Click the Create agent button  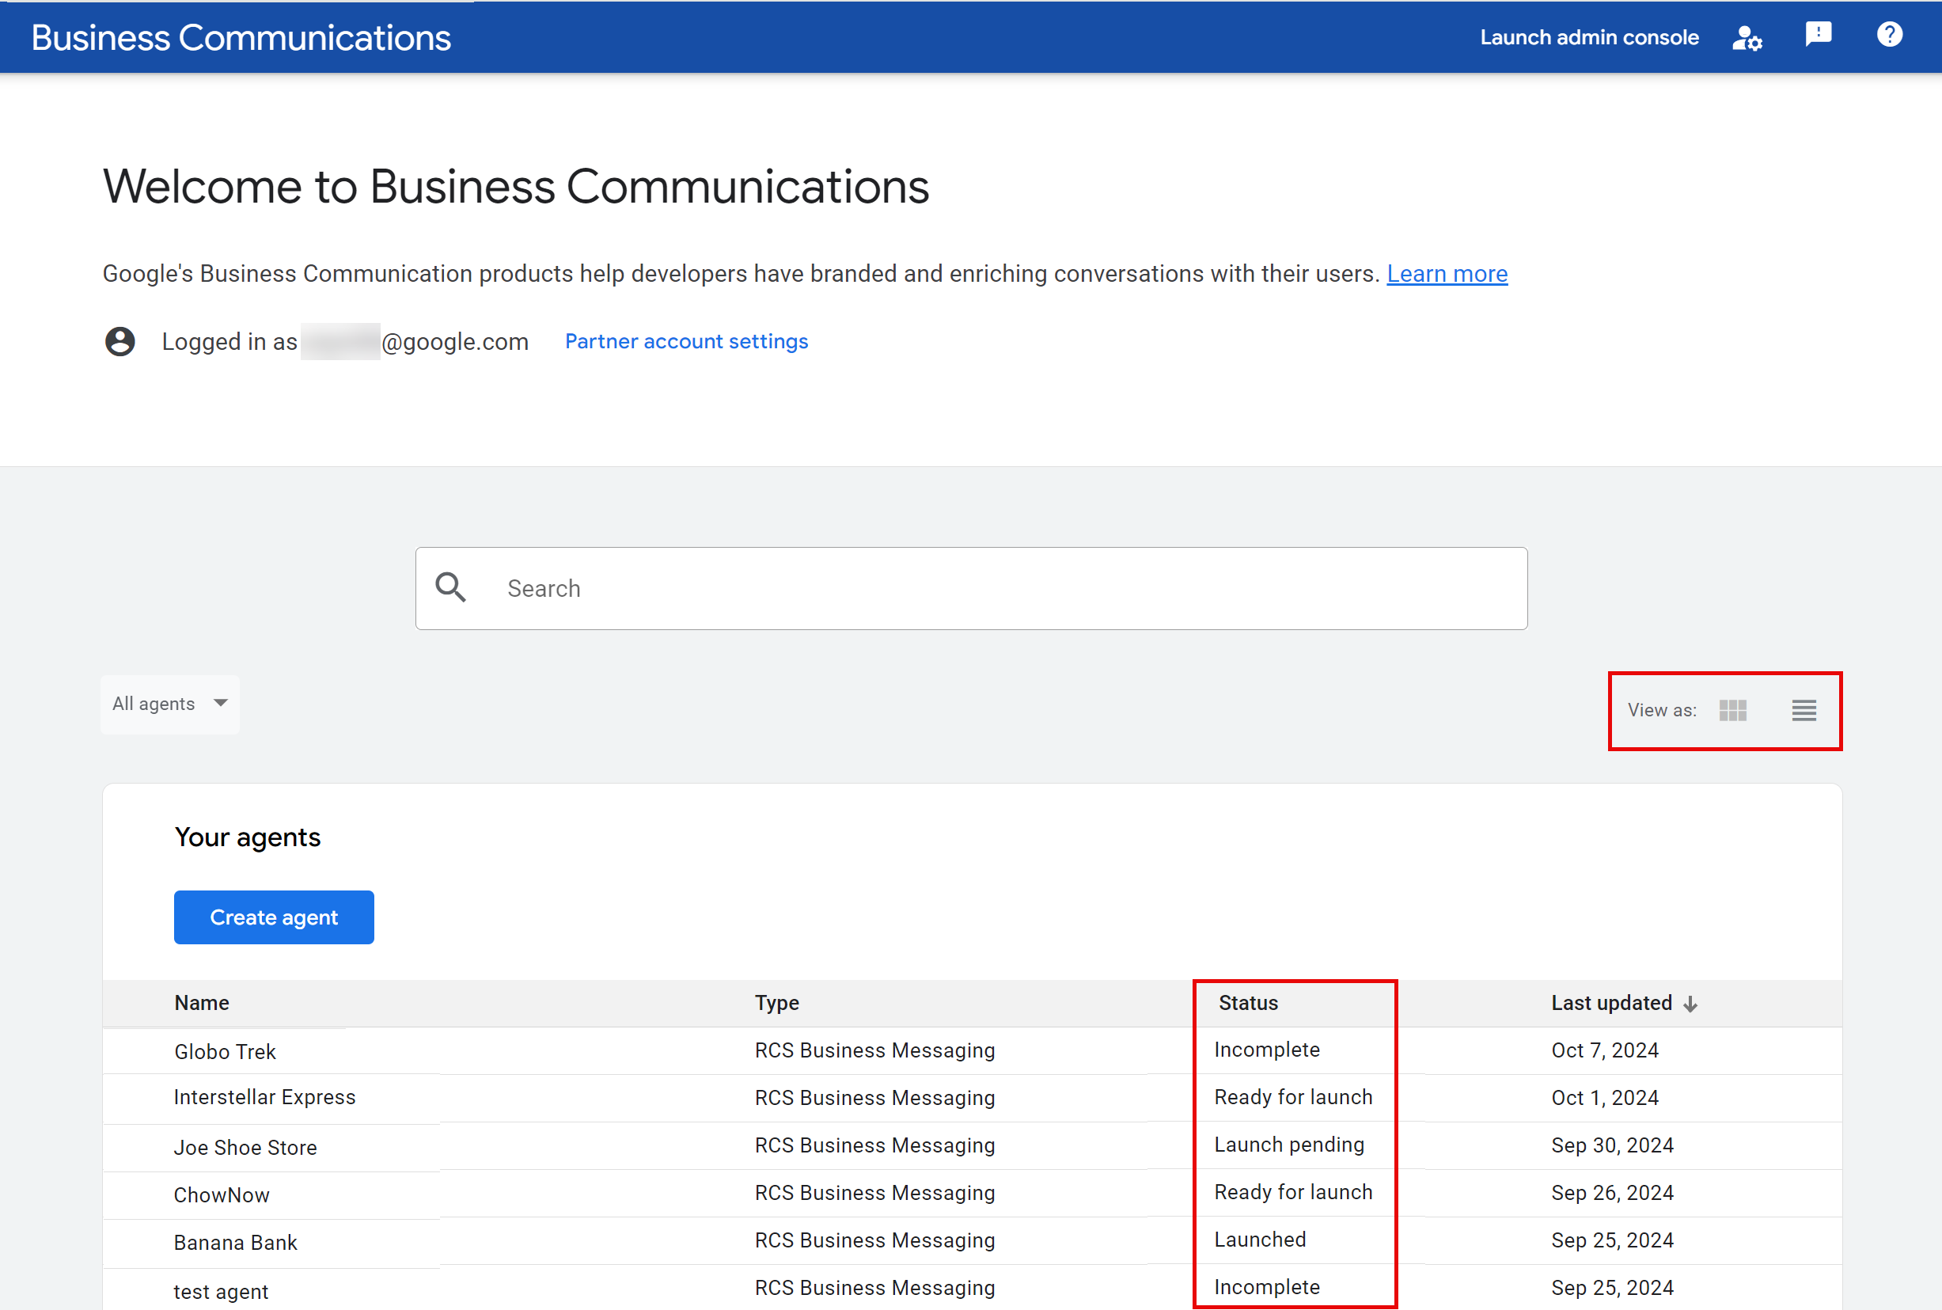coord(273,917)
